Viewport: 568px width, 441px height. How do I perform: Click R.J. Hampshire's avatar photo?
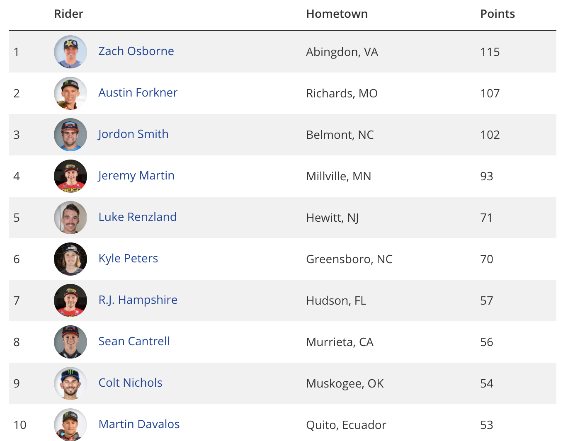pos(70,300)
